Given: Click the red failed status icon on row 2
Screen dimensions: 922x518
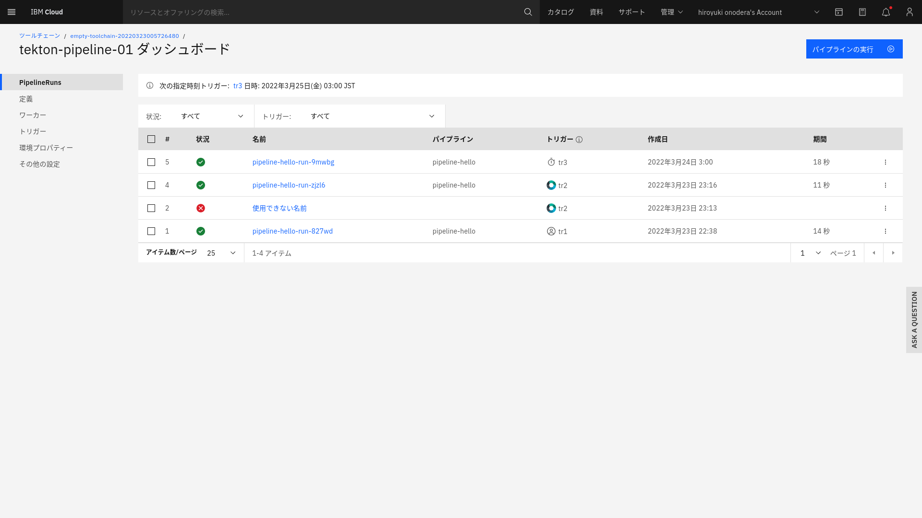Looking at the screenshot, I should (x=201, y=208).
